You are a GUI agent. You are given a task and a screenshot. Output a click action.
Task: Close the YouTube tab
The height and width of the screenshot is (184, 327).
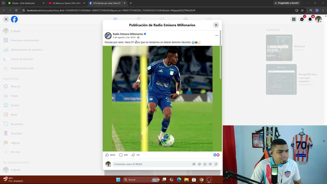[x=84, y=3]
